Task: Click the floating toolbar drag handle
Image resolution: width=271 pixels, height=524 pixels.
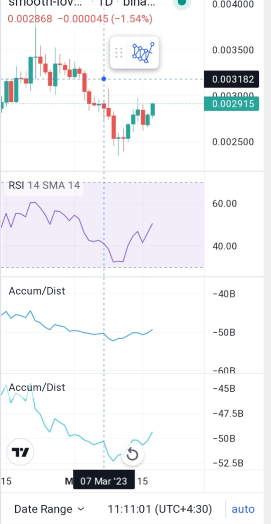Action: (119, 53)
